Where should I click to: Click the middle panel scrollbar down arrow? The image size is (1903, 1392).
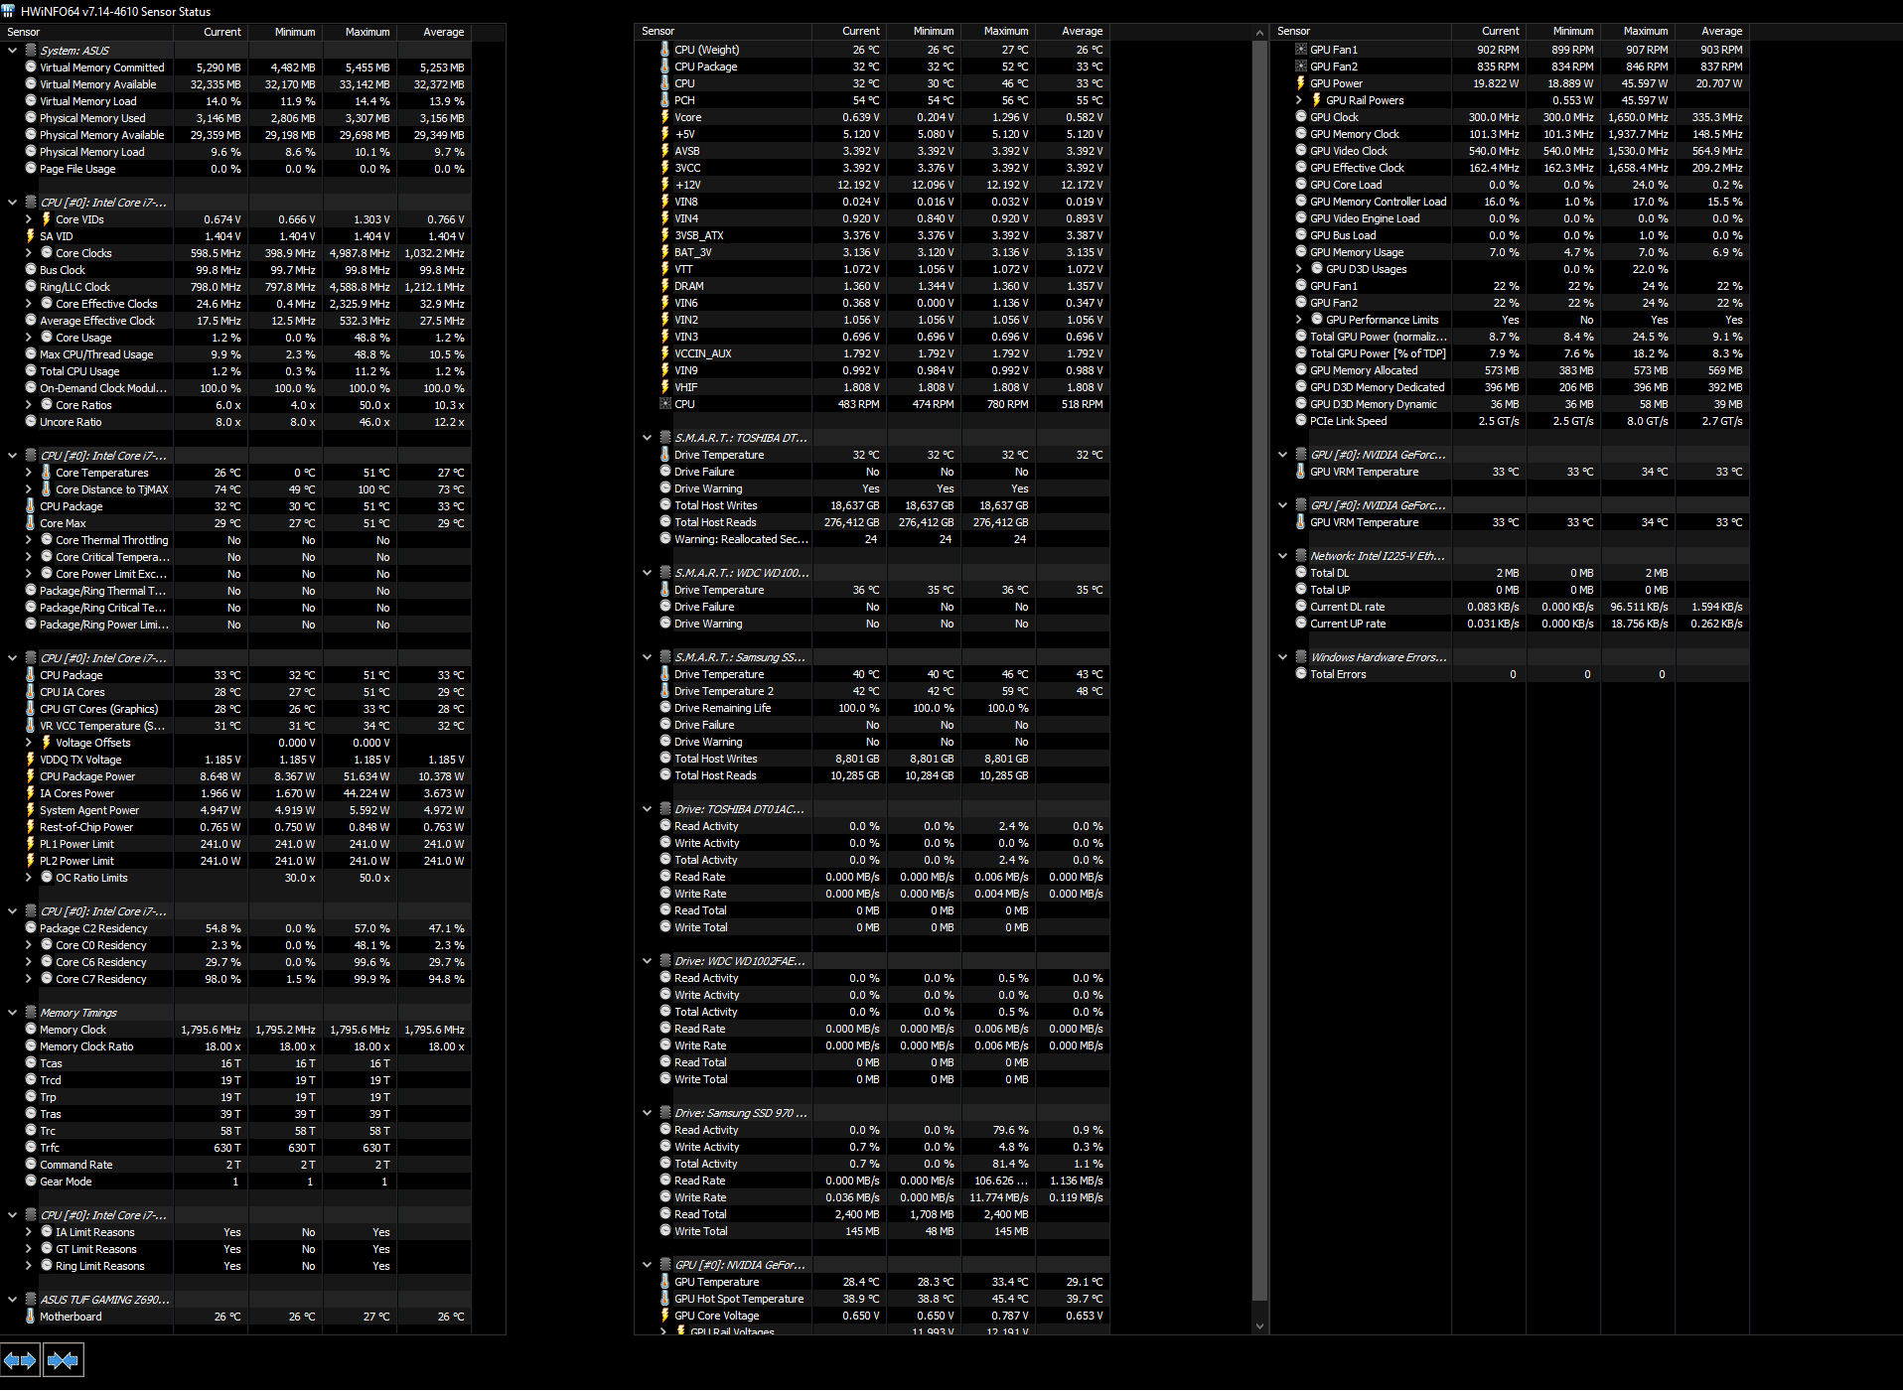point(1259,1325)
